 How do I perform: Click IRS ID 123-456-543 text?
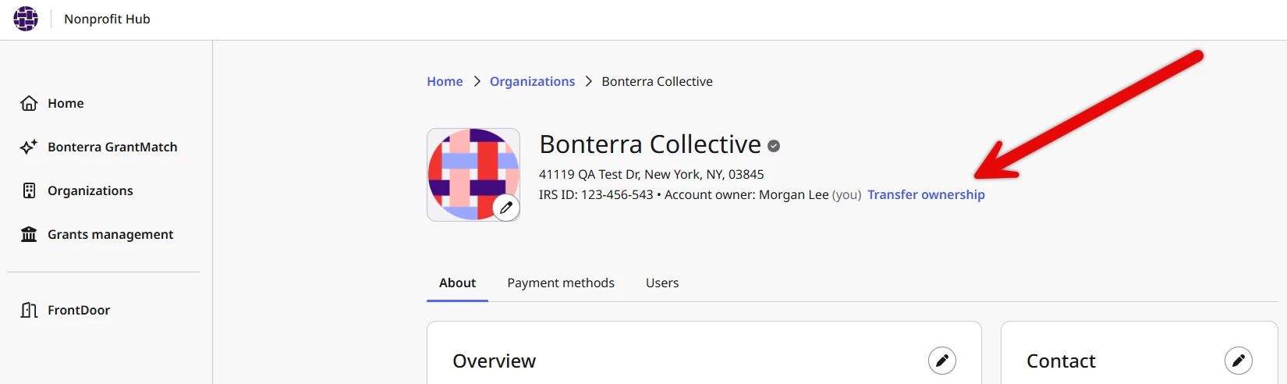596,194
